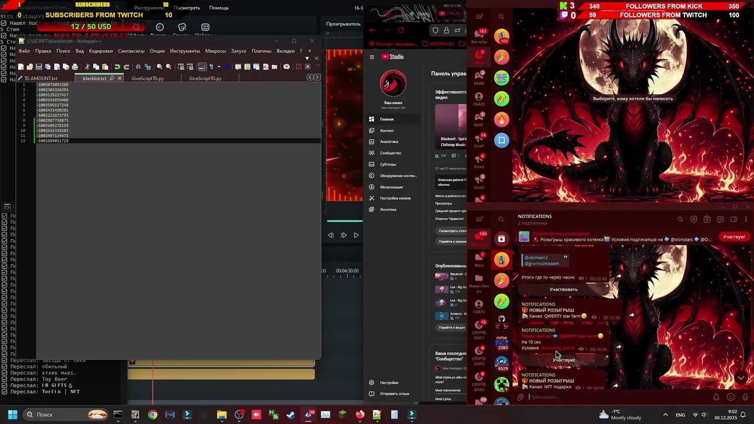Open the Файл menu in Notepad++

(24, 51)
